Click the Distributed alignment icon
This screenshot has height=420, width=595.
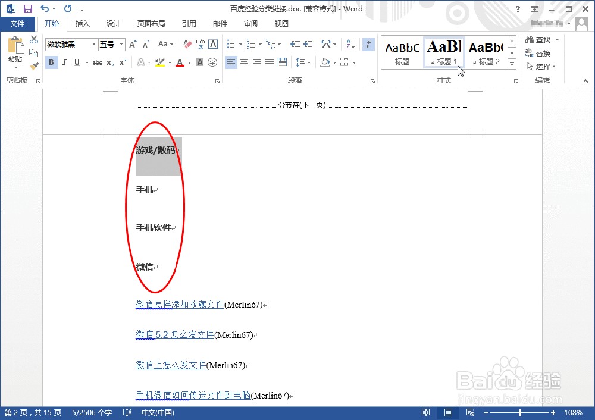click(x=282, y=62)
